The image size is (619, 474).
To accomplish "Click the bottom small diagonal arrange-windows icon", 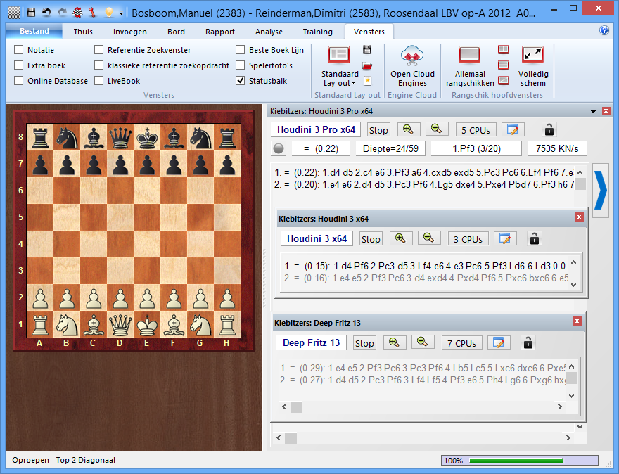I will click(504, 80).
